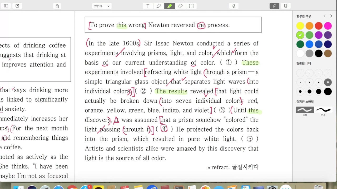Image resolution: width=337 pixels, height=189 pixels.
Task: Select the Text tool (T)
Action: (148, 6)
